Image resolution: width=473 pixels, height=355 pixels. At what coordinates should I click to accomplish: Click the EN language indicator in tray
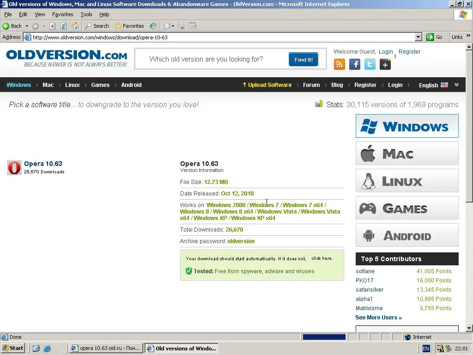click(x=425, y=349)
